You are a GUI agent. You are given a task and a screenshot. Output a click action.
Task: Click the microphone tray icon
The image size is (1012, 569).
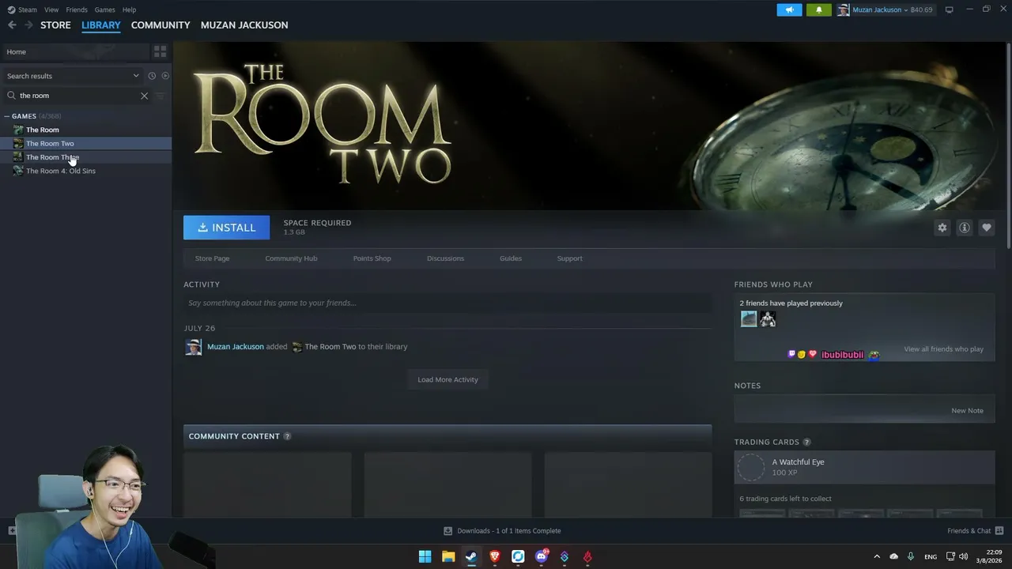(x=911, y=556)
